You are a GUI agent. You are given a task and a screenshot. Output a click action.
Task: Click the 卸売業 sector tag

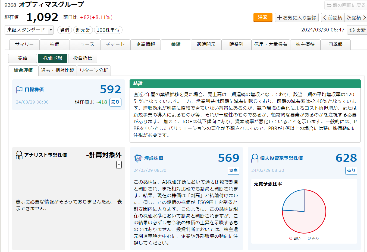click(x=83, y=30)
